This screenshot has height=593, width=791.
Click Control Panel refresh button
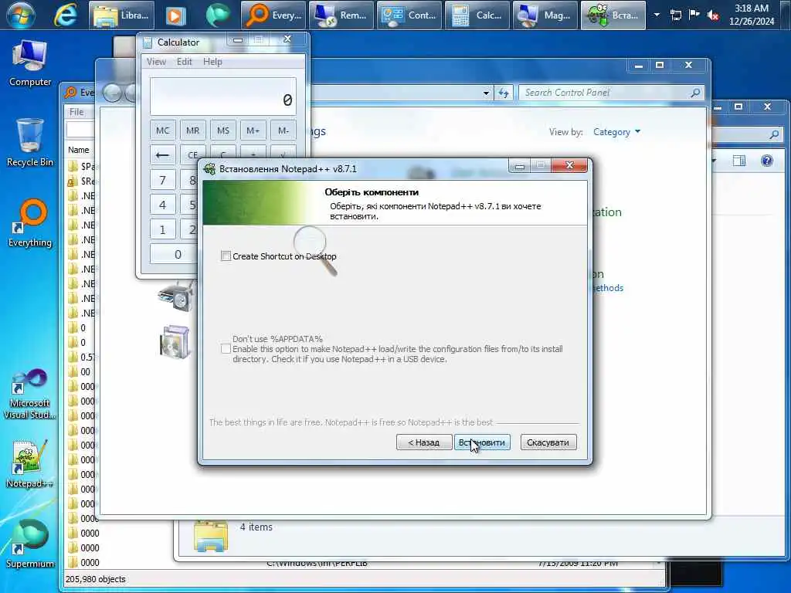[x=504, y=93]
